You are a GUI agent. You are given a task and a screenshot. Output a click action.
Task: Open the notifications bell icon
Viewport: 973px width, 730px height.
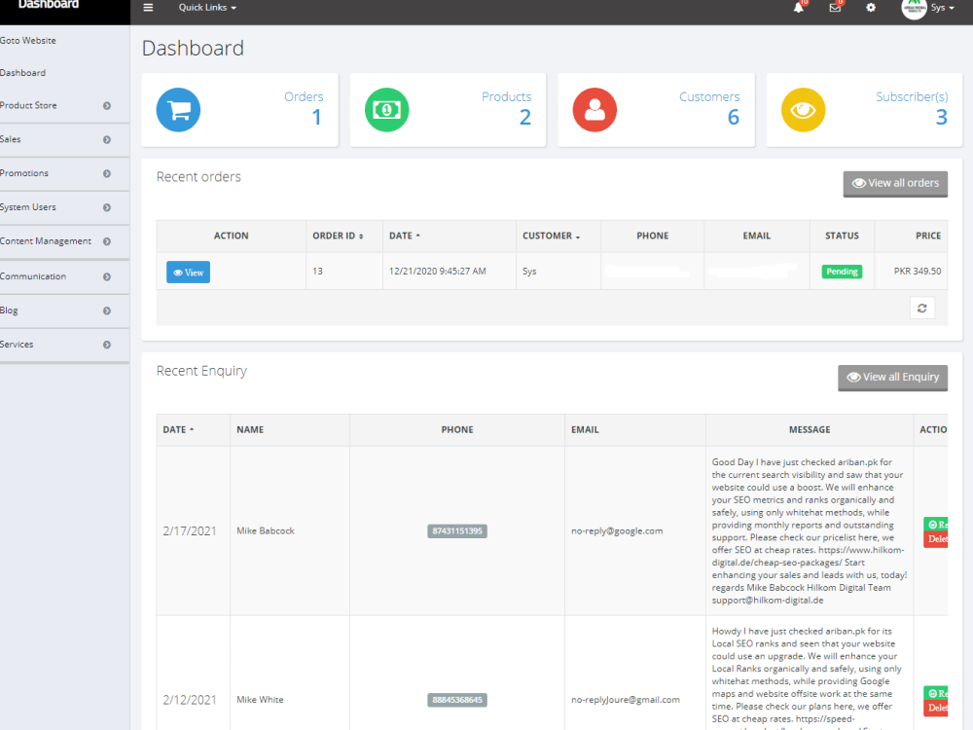(798, 8)
